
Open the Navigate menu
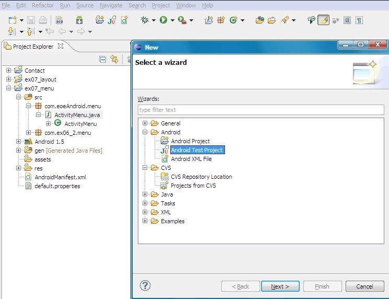(111, 5)
